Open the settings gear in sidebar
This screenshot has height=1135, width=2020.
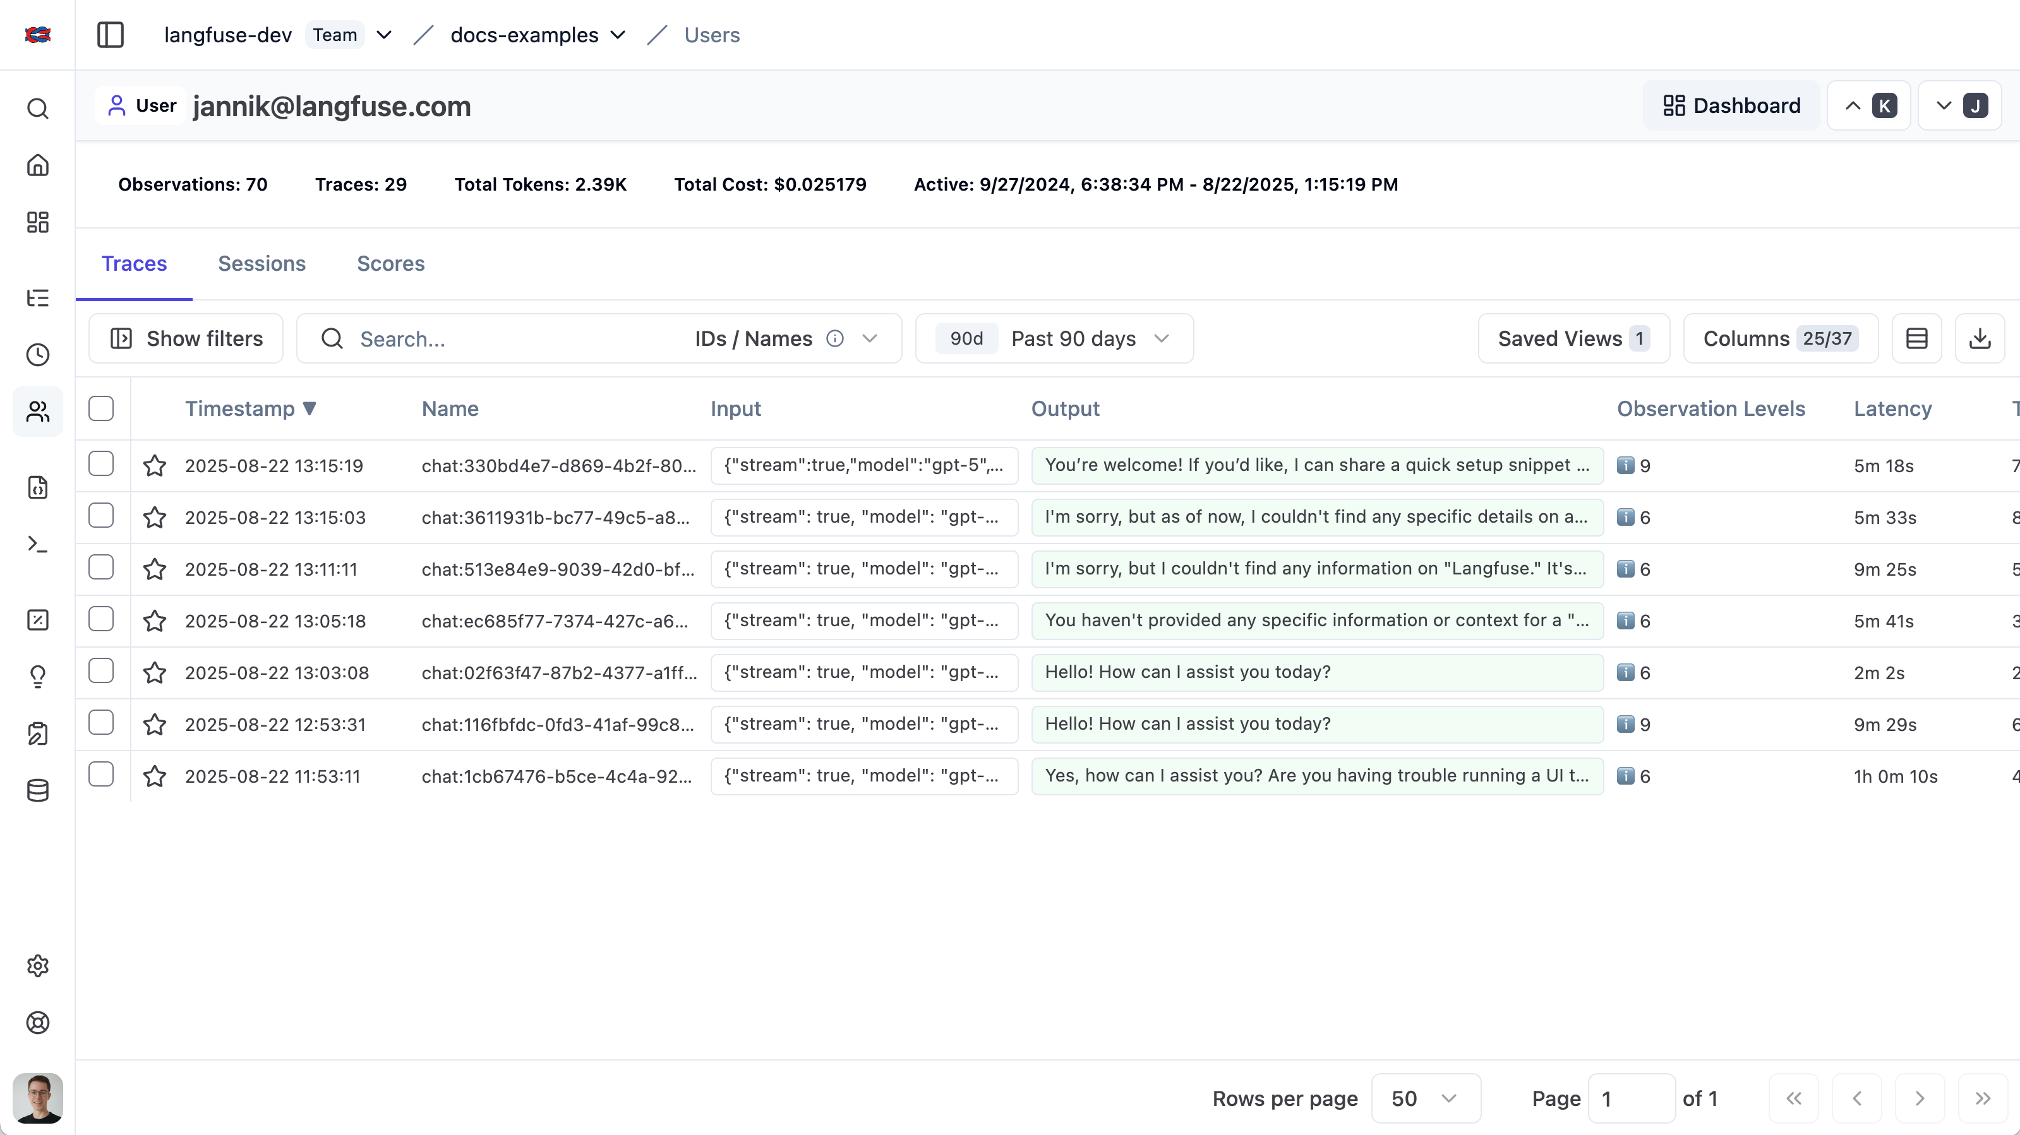coord(38,966)
